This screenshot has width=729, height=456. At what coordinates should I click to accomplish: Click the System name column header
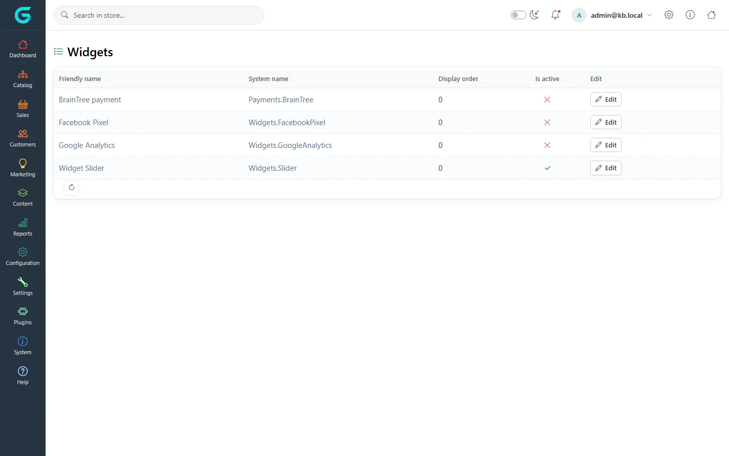pyautogui.click(x=268, y=79)
